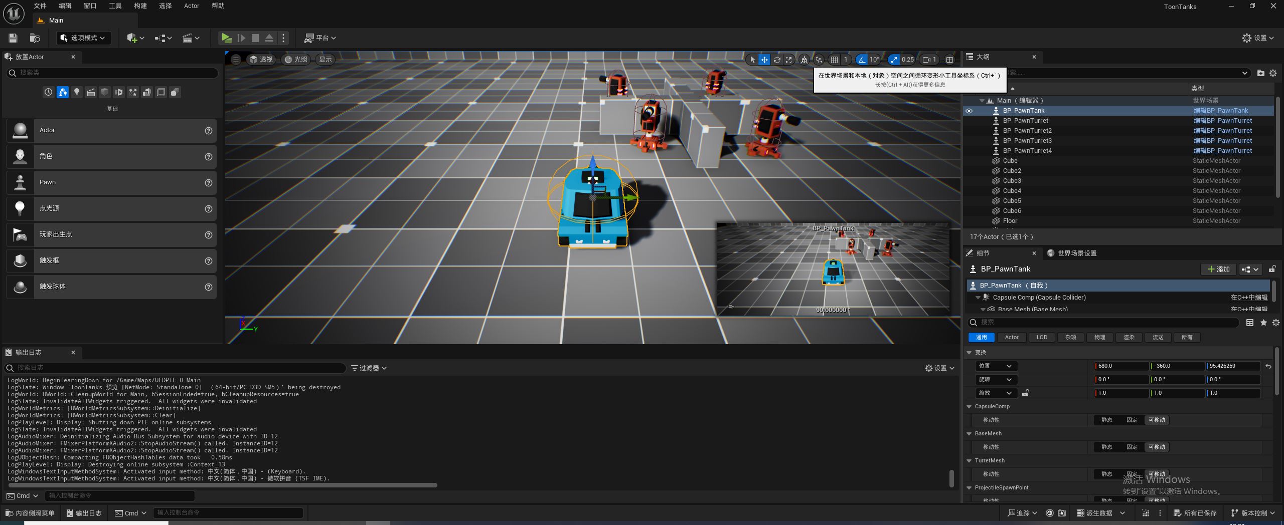Screen dimensions: 1284x525
Task: Select the Cinematic clapperboard category in Place Actors
Action: click(91, 92)
